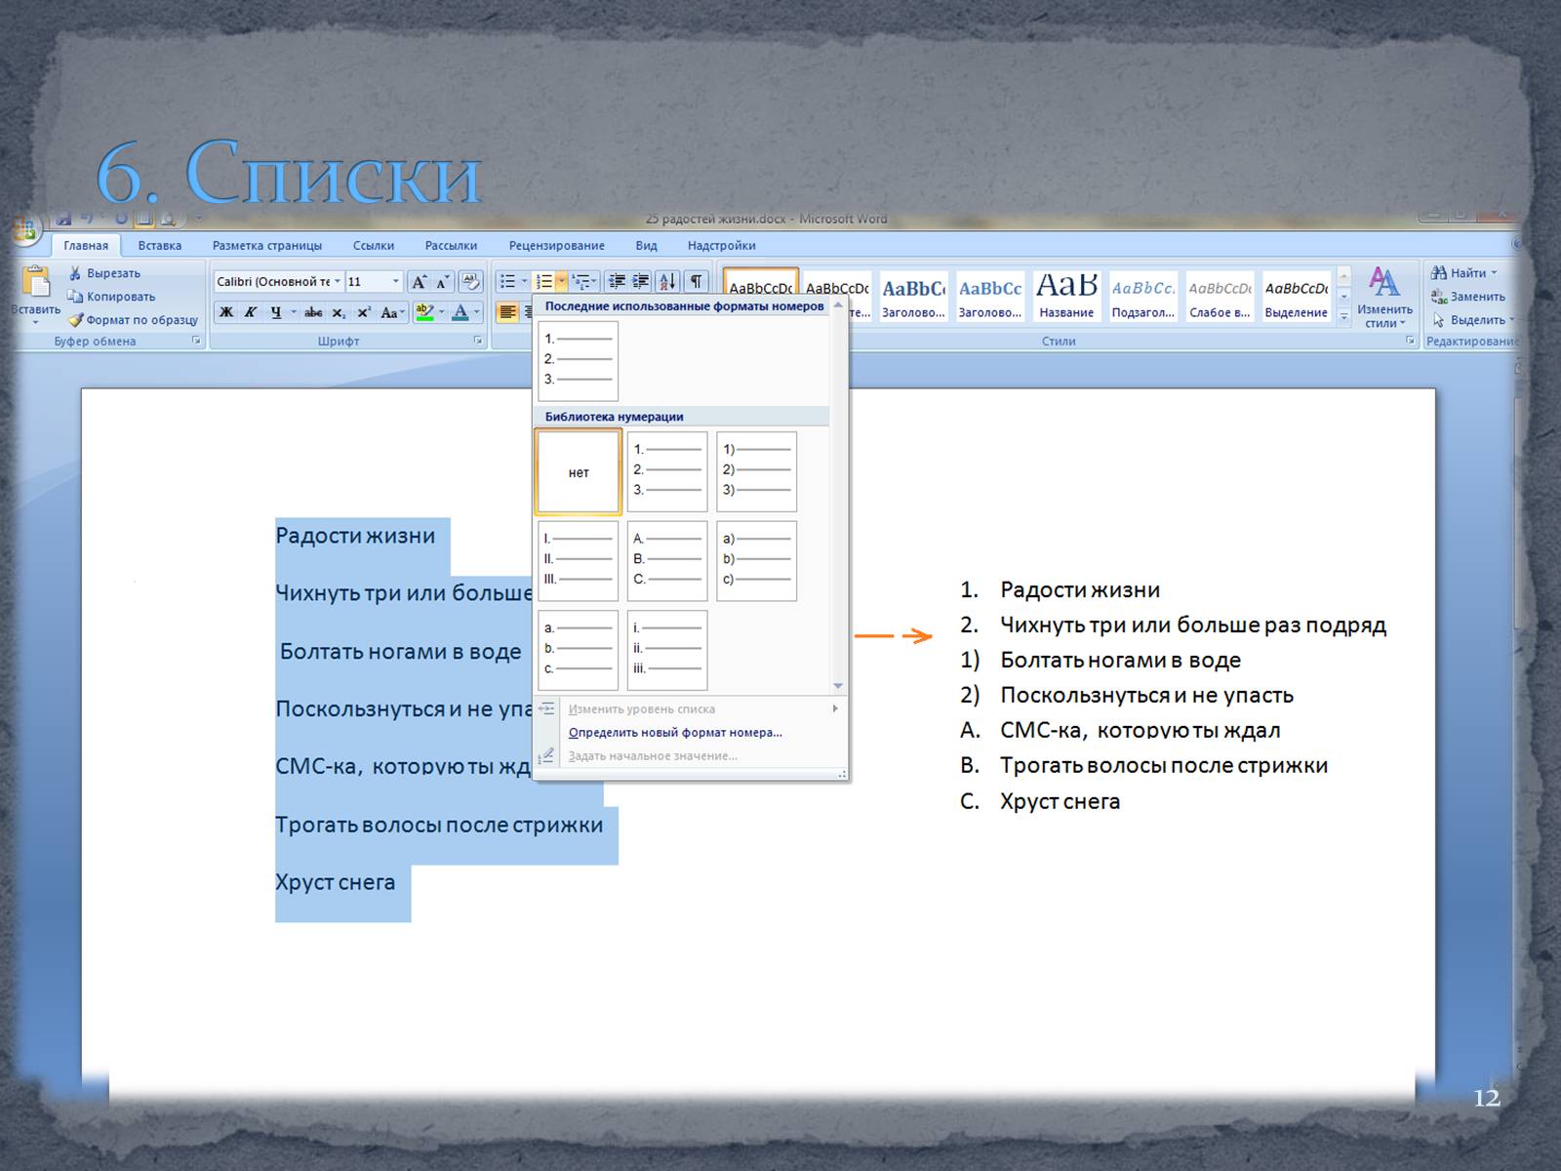This screenshot has height=1171, width=1561.
Task: Click the Paste (Вставить) clipboard icon
Action: coord(36,281)
